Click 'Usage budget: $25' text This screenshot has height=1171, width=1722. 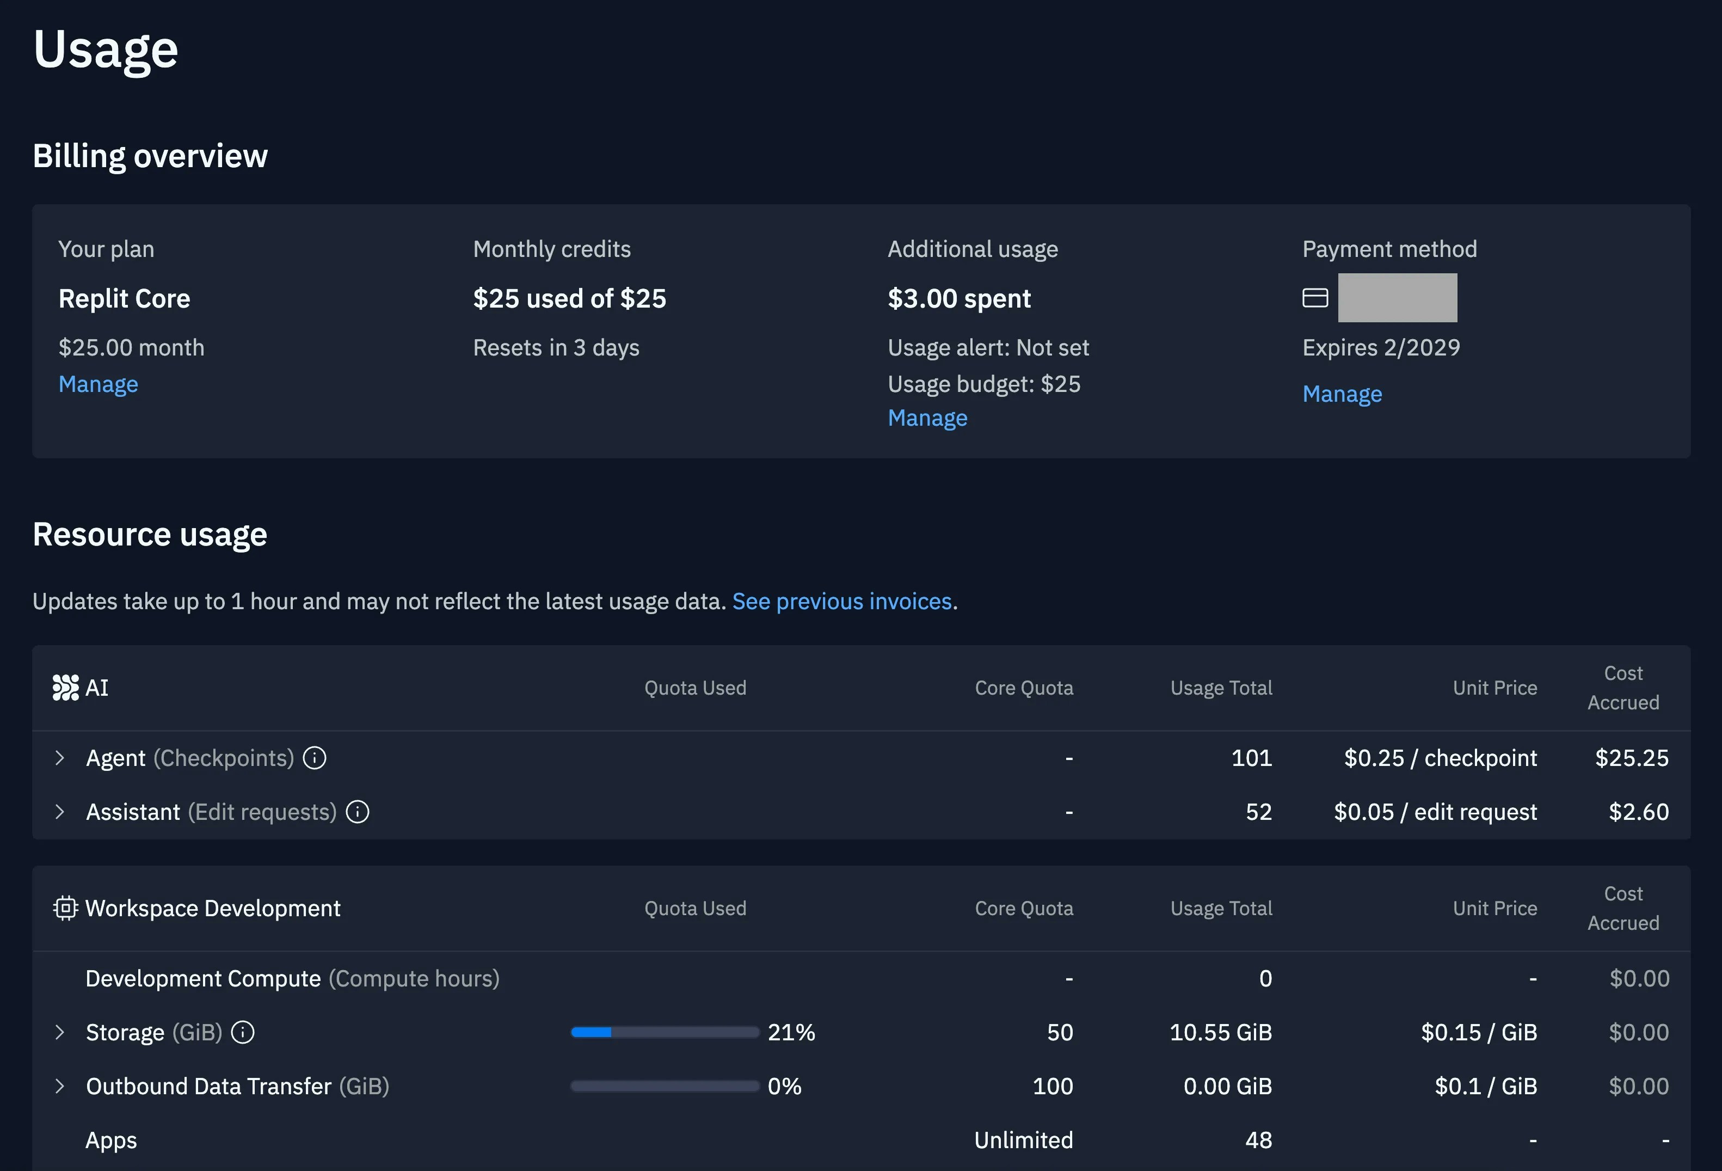[984, 384]
